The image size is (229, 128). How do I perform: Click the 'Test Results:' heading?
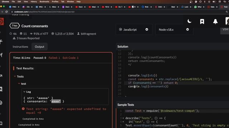click(x=25, y=68)
